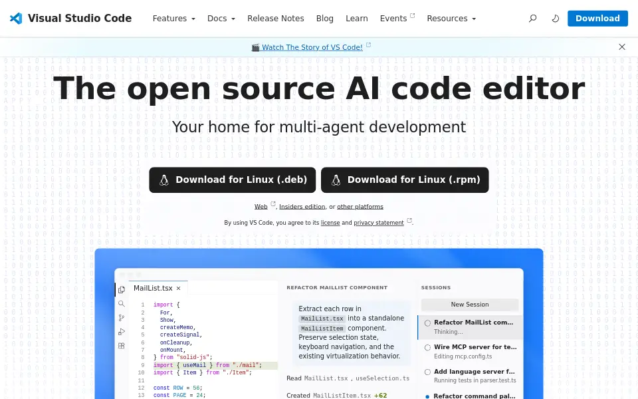Click Created MailListItem.tsx +62 line
This screenshot has height=399, width=638.
click(x=336, y=395)
